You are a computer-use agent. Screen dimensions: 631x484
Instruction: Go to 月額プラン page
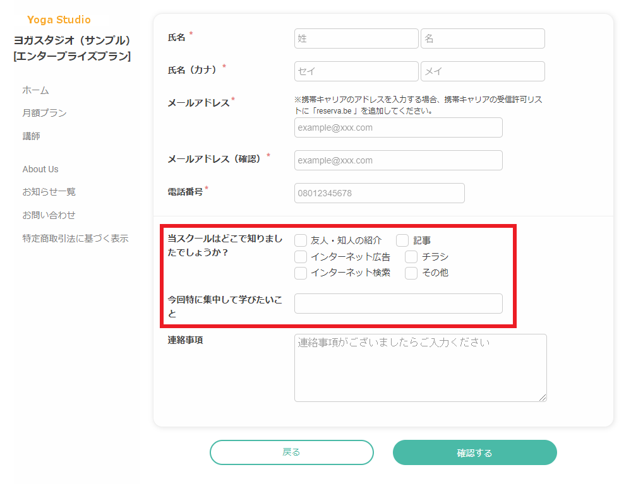(44, 113)
